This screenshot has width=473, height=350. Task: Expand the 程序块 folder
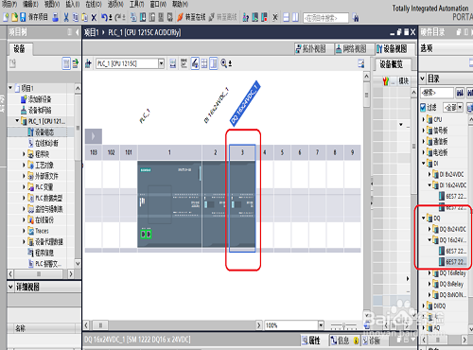point(24,154)
